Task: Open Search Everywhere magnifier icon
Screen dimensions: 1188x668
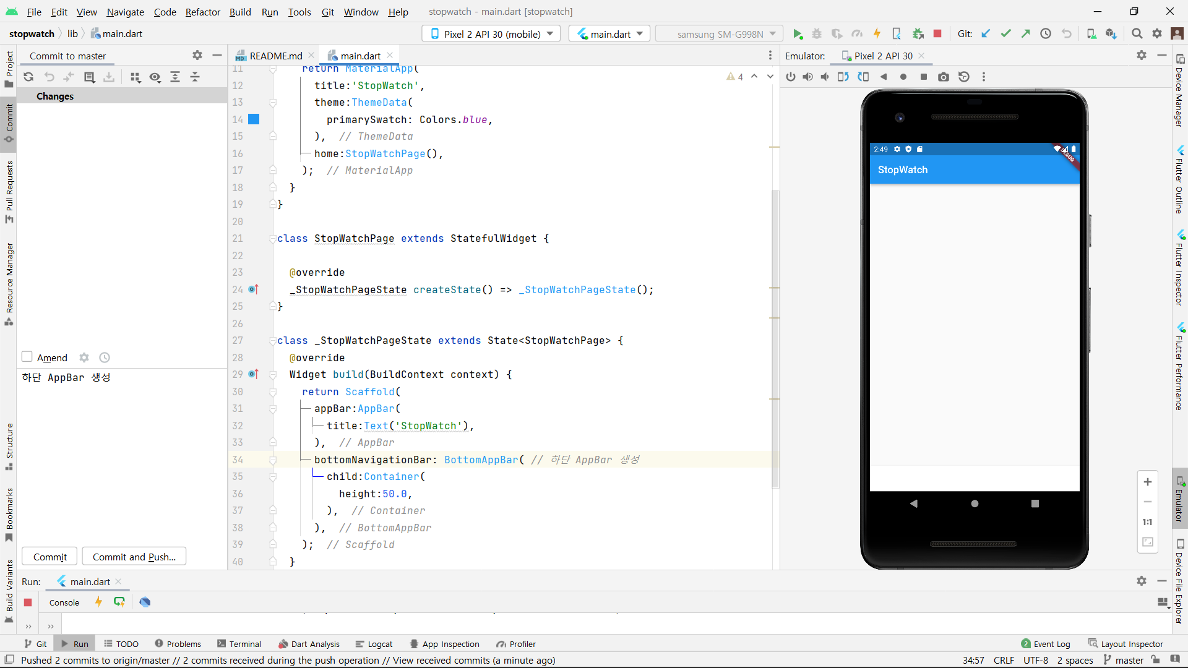Action: coord(1137,34)
